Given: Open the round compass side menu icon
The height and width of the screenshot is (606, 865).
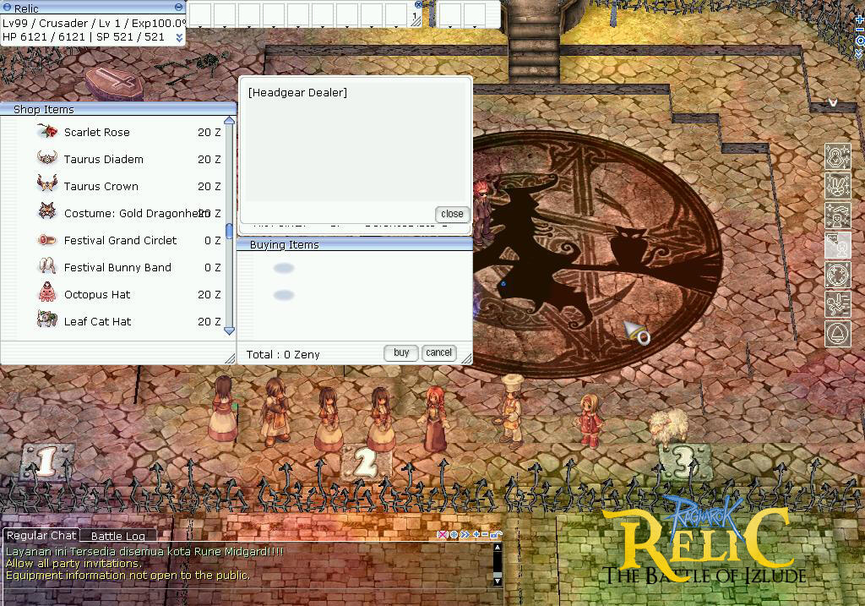Looking at the screenshot, I should [837, 275].
